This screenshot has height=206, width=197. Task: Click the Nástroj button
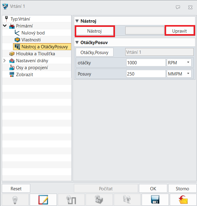(94, 31)
